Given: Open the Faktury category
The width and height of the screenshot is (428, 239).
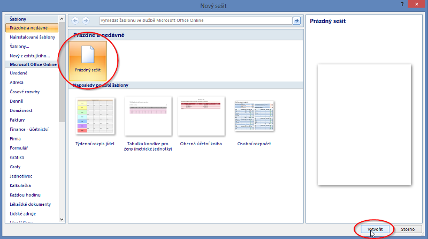Looking at the screenshot, I should [x=17, y=119].
